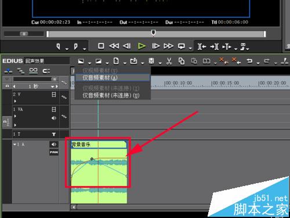Viewport: 290px width, 218px height.
Task: Undo last action with curved arrow
Action: point(249,61)
